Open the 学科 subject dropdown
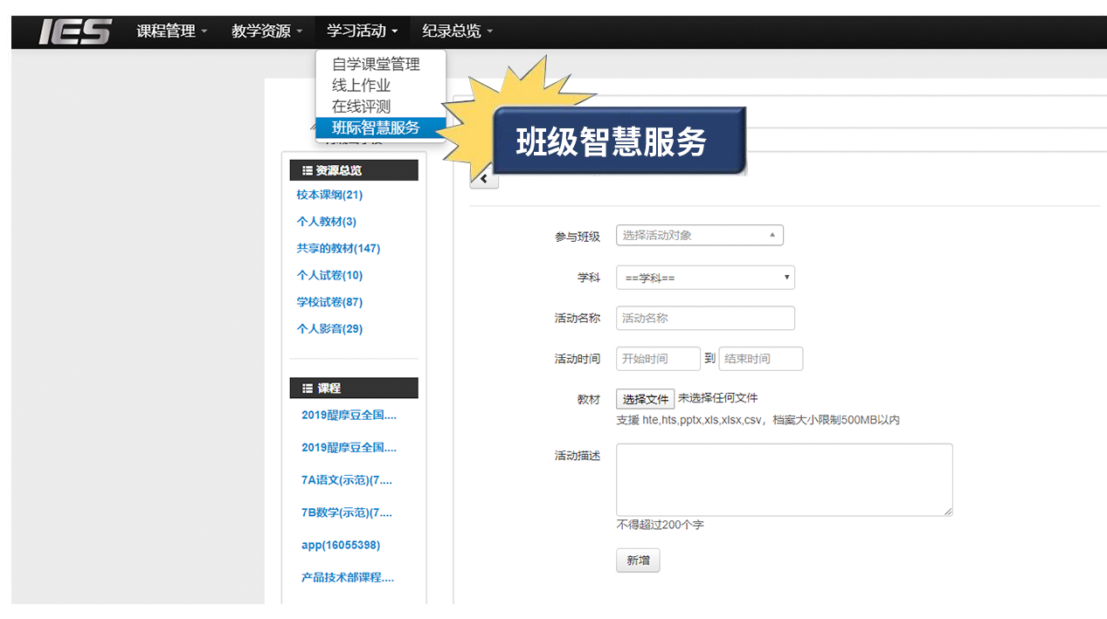The width and height of the screenshot is (1107, 619). pos(704,278)
